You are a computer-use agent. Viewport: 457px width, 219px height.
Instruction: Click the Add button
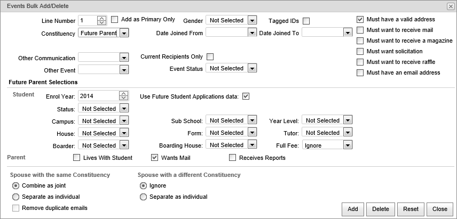353,209
